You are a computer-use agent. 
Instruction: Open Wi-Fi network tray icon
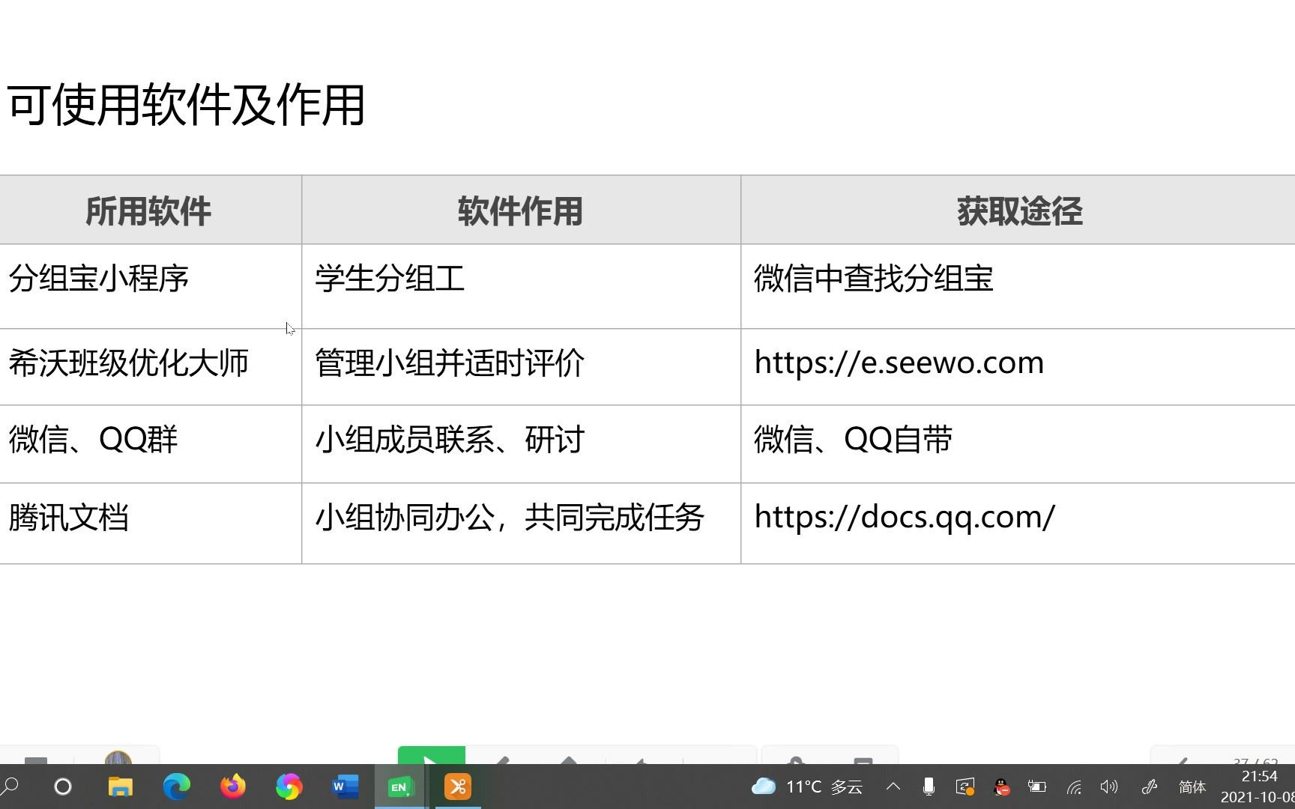point(1074,787)
